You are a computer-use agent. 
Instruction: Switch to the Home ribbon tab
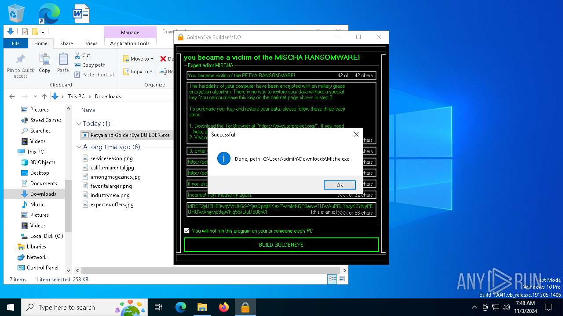click(41, 43)
